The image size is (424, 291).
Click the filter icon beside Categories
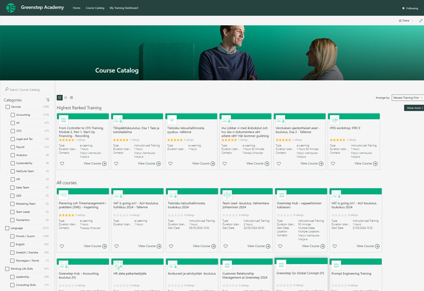coord(47,99)
